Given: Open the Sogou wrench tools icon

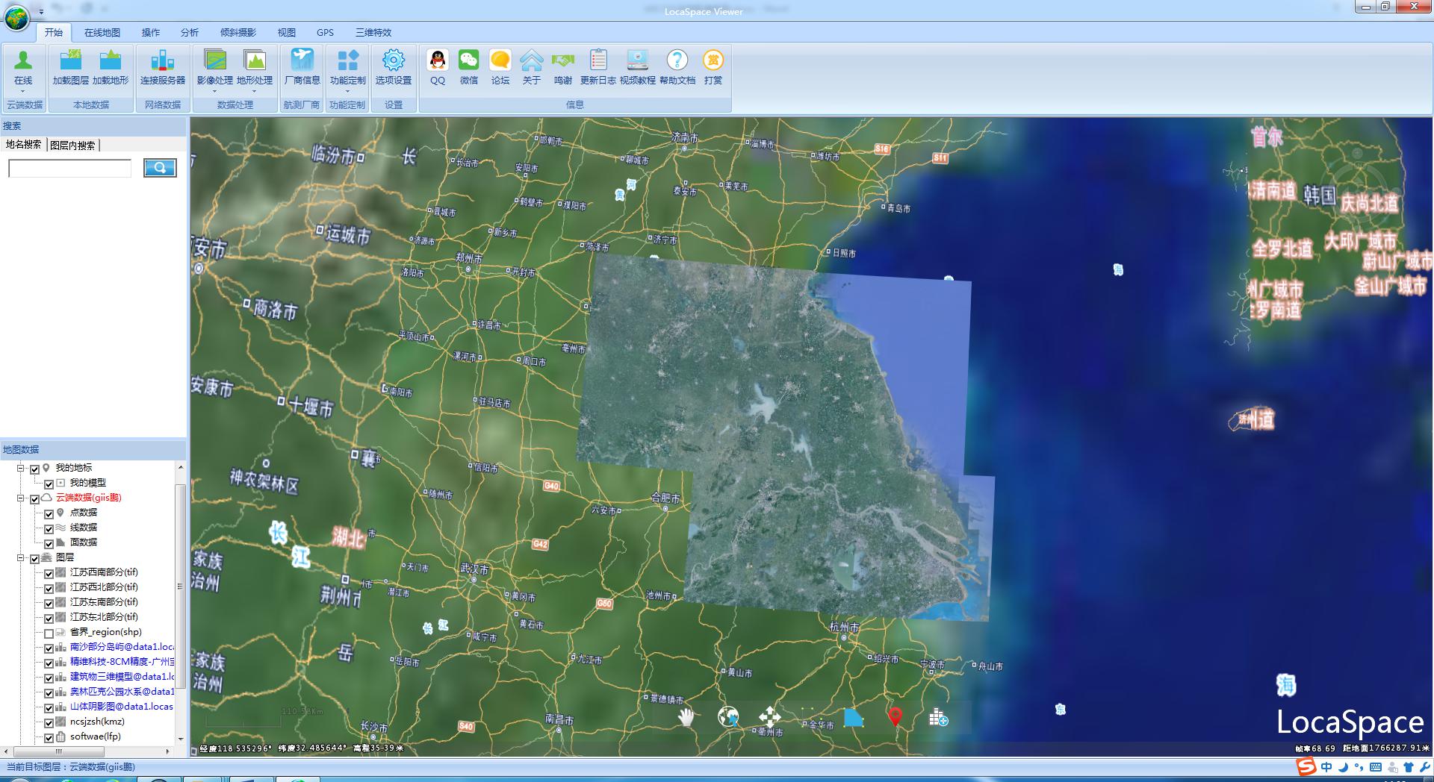Looking at the screenshot, I should (x=1424, y=767).
